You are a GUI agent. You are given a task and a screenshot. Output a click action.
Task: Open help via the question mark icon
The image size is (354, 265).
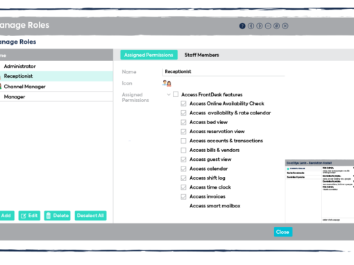point(242,26)
